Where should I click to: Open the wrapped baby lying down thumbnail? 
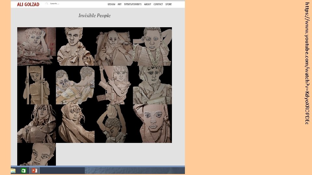coord(114,46)
